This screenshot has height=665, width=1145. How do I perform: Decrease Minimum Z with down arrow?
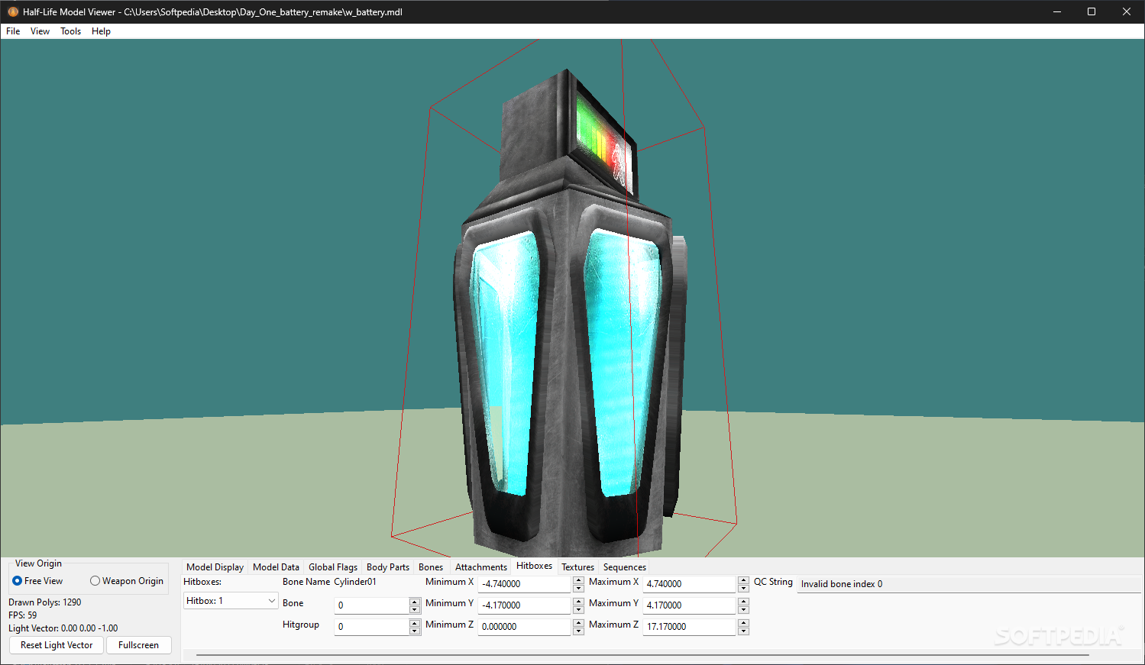pyautogui.click(x=578, y=631)
